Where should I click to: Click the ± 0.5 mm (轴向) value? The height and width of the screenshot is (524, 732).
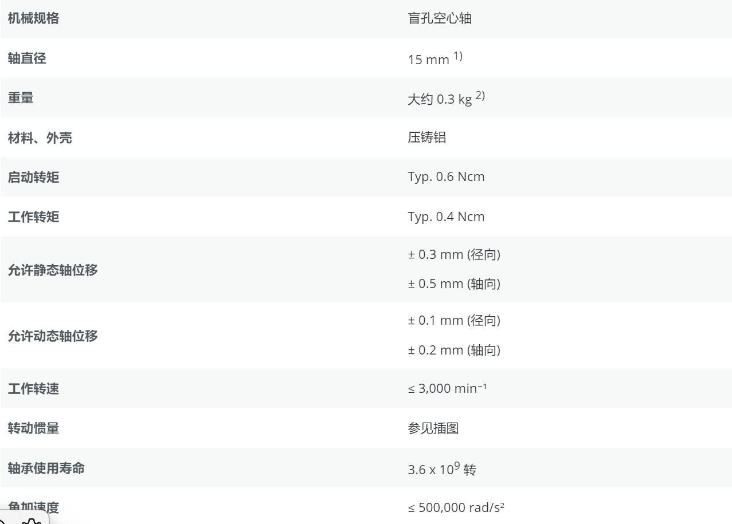[454, 284]
